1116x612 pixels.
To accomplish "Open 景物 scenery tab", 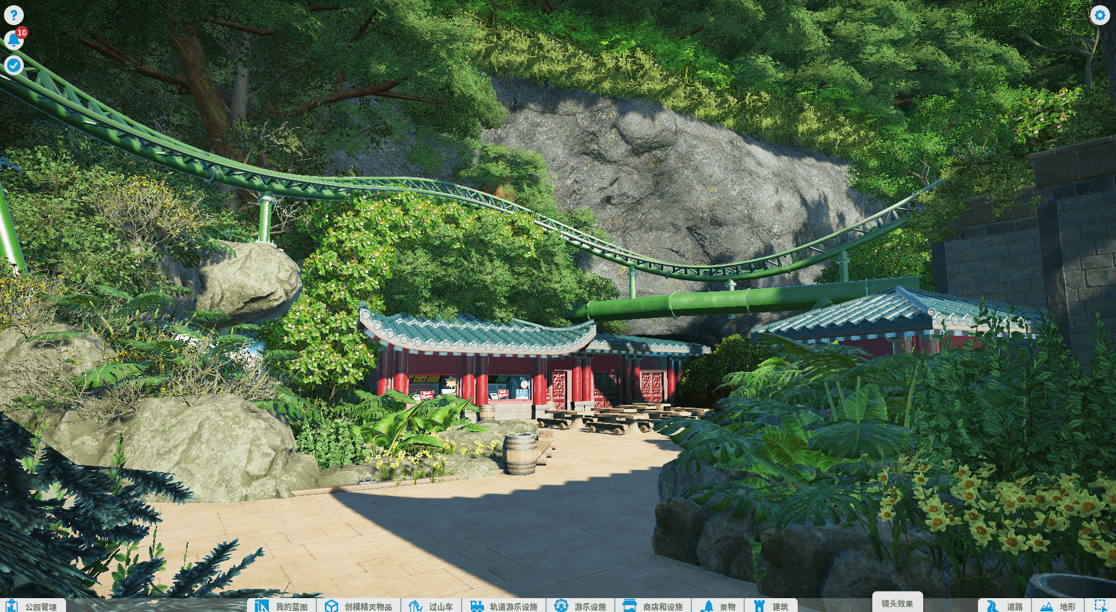I will [x=718, y=605].
